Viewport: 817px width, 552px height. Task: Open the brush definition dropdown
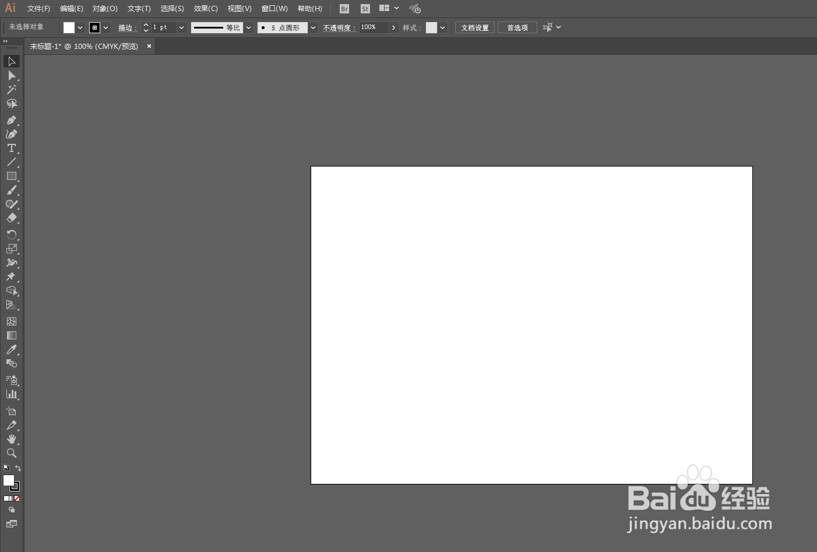[x=314, y=27]
